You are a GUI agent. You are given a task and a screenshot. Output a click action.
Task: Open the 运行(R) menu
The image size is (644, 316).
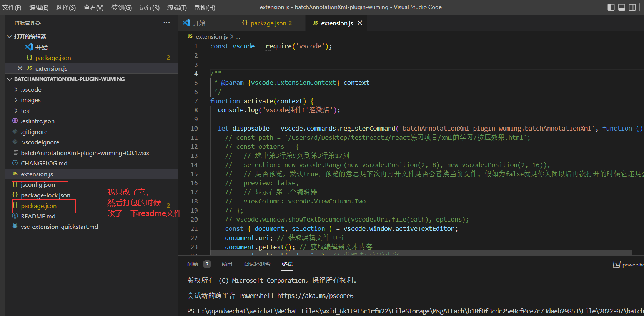point(149,7)
